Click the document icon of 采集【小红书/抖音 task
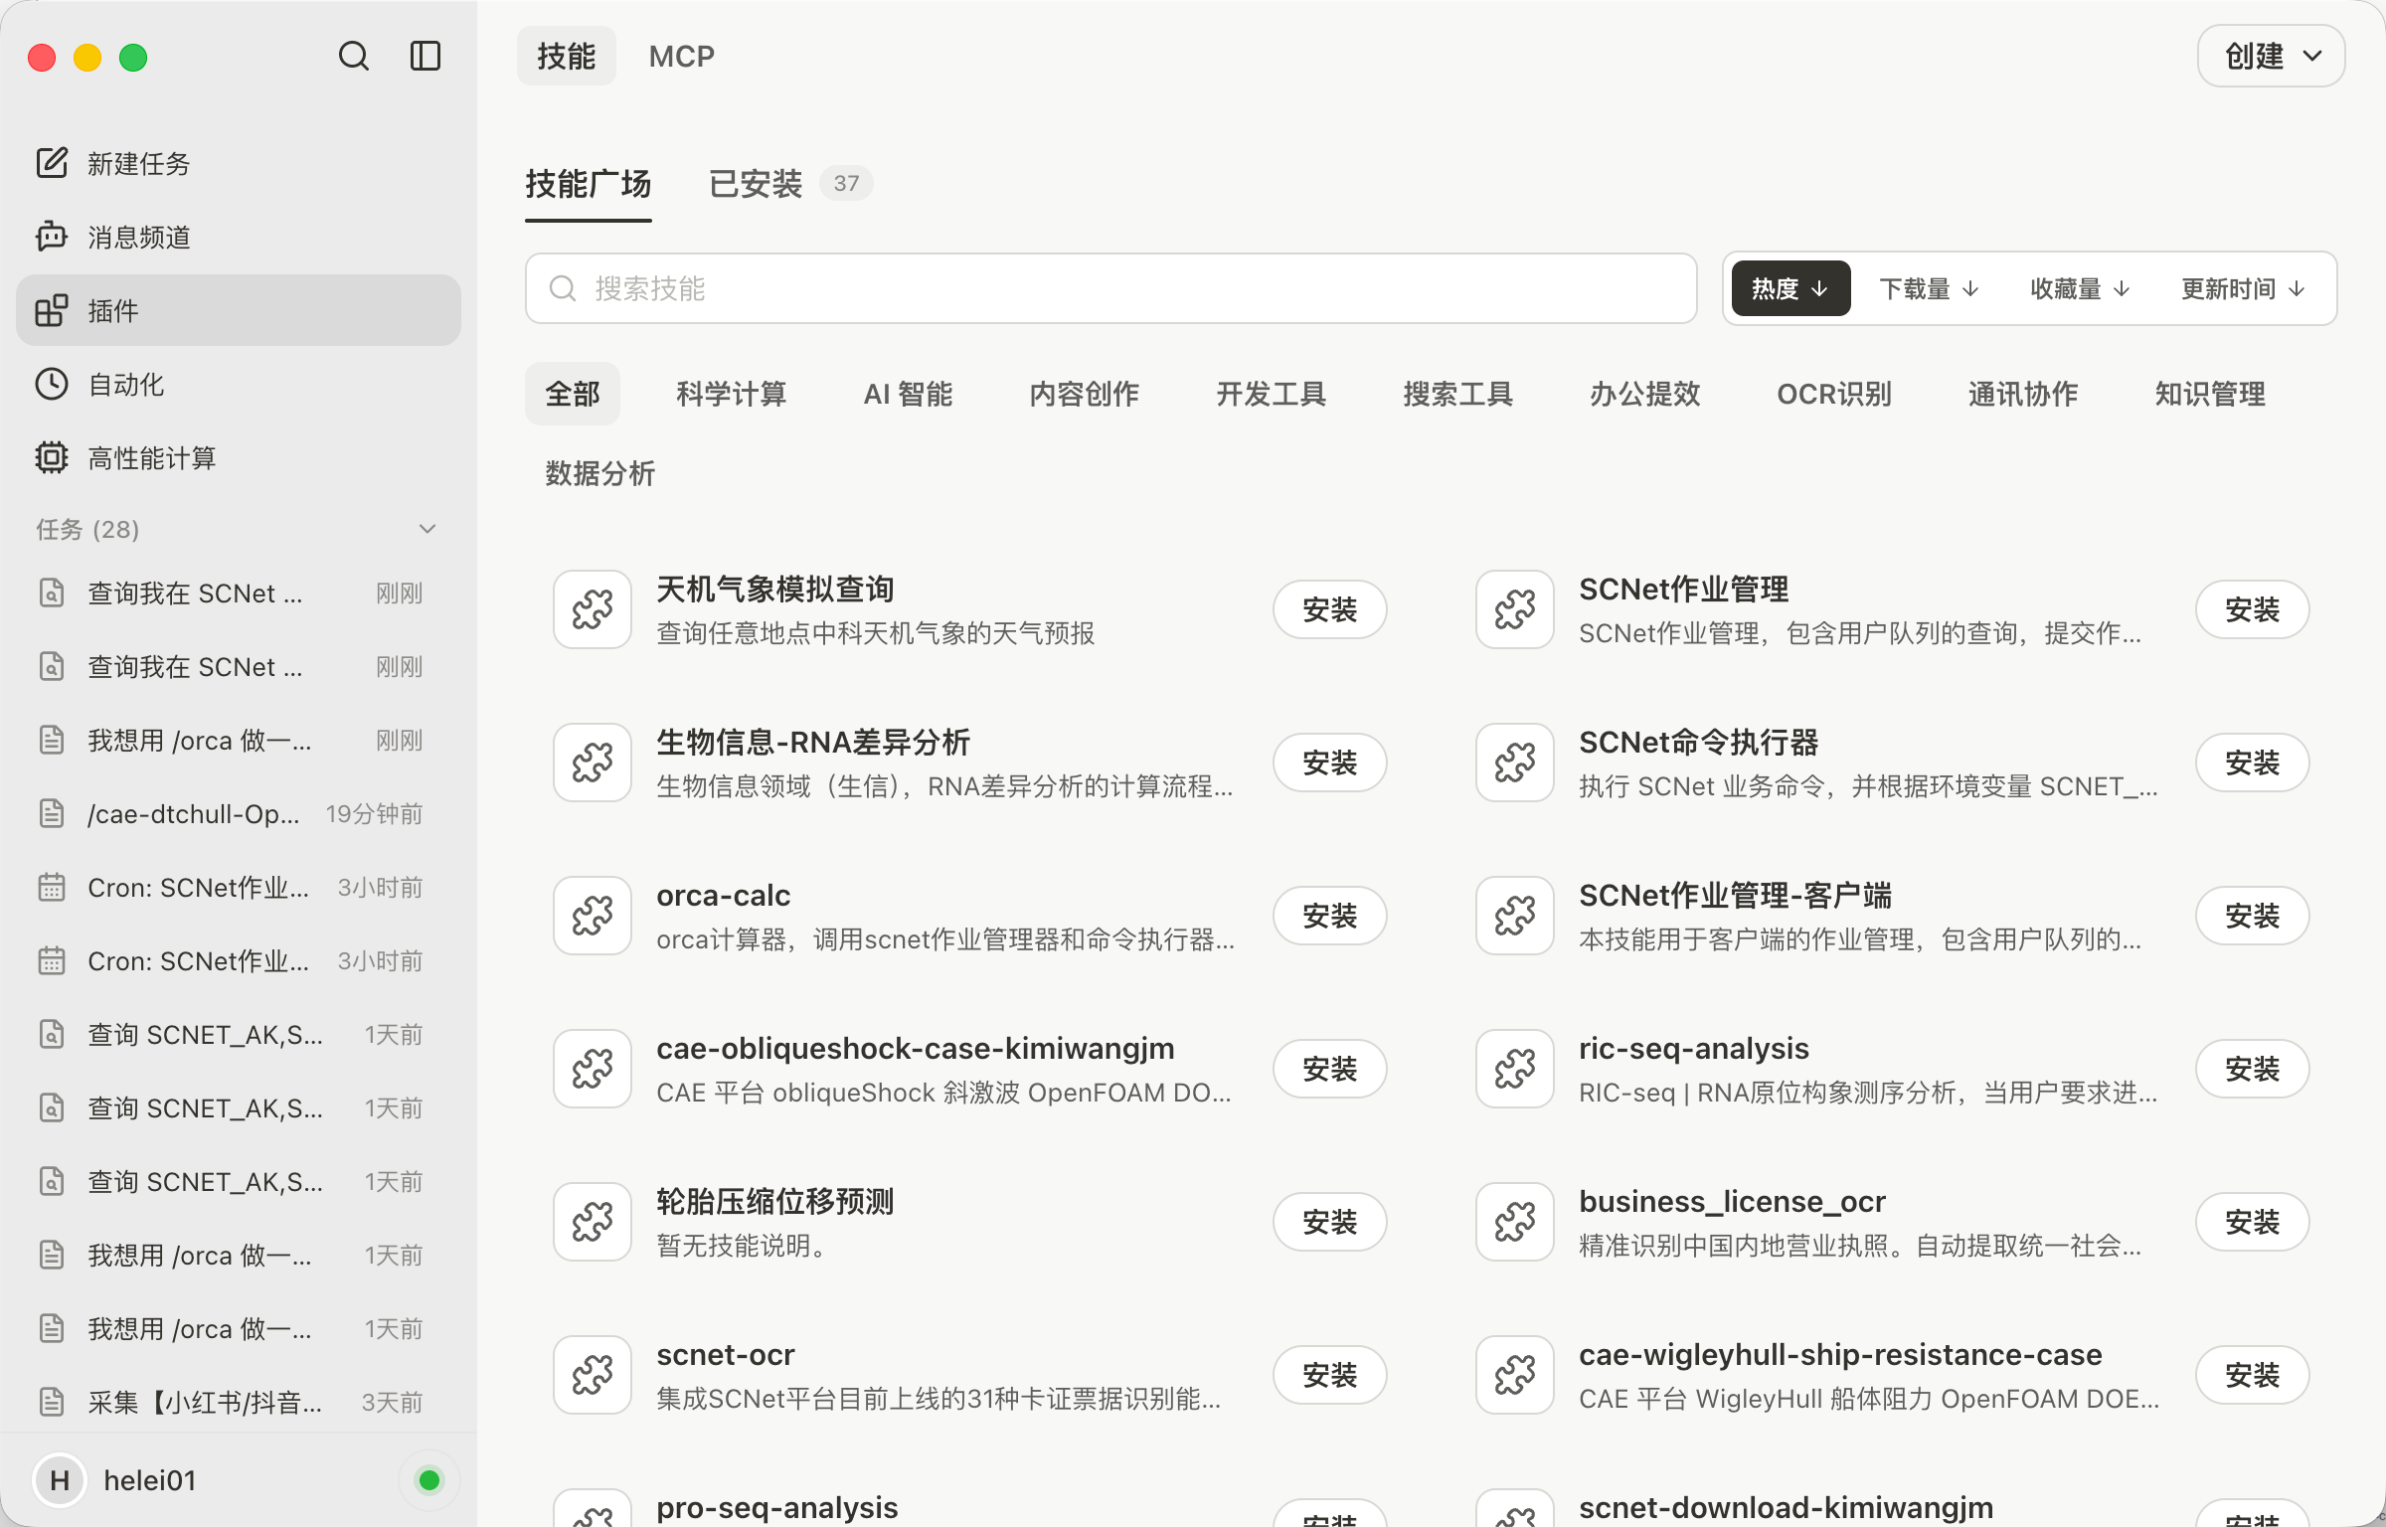Image resolution: width=2386 pixels, height=1527 pixels. tap(52, 1402)
